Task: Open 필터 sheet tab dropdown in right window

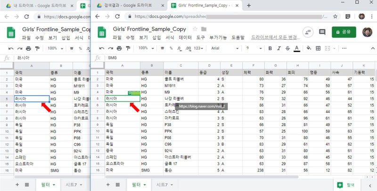Action: [x=145, y=185]
